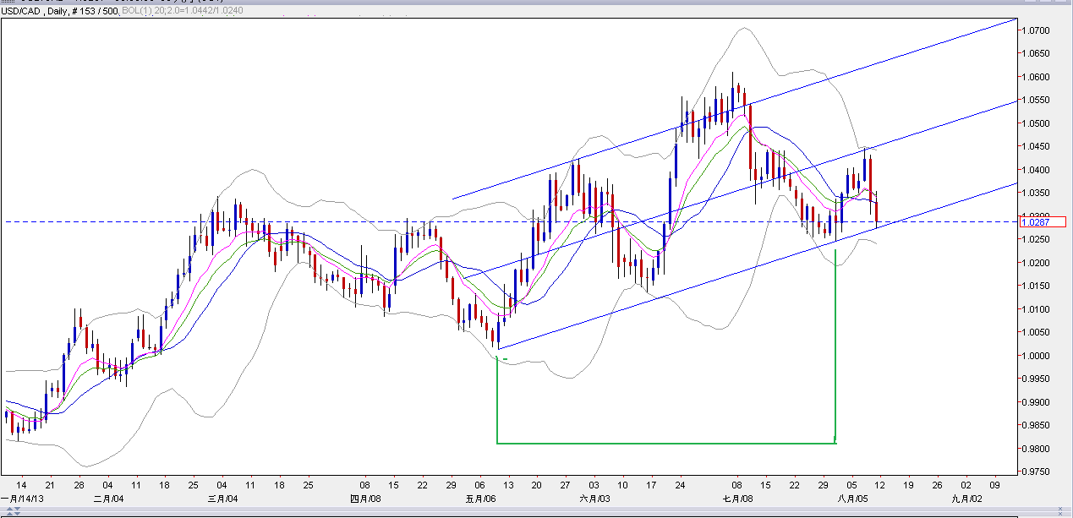The width and height of the screenshot is (1073, 518).
Task: Click the 0.9800 price axis label
Action: click(x=1037, y=449)
